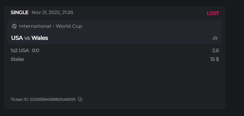Click the USA team name

17,38
